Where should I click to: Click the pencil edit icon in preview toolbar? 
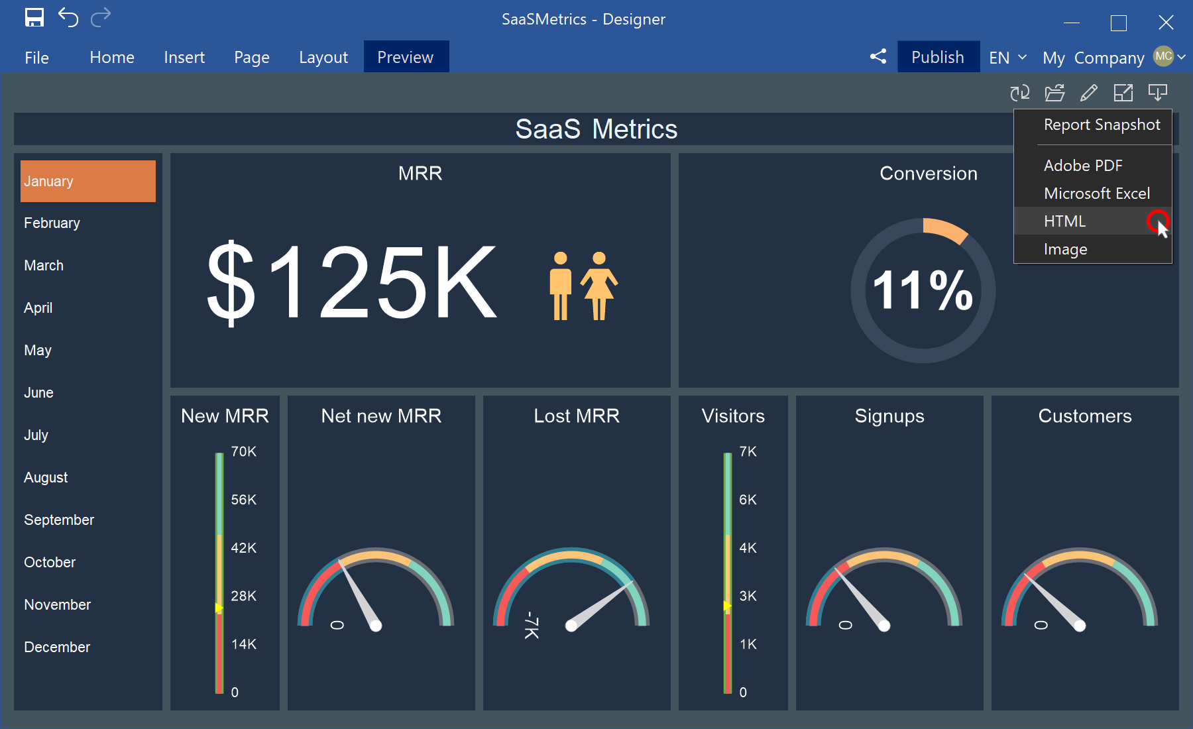(1089, 93)
